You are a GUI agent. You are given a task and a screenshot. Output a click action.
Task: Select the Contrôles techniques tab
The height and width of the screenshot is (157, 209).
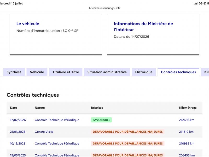(x=178, y=72)
